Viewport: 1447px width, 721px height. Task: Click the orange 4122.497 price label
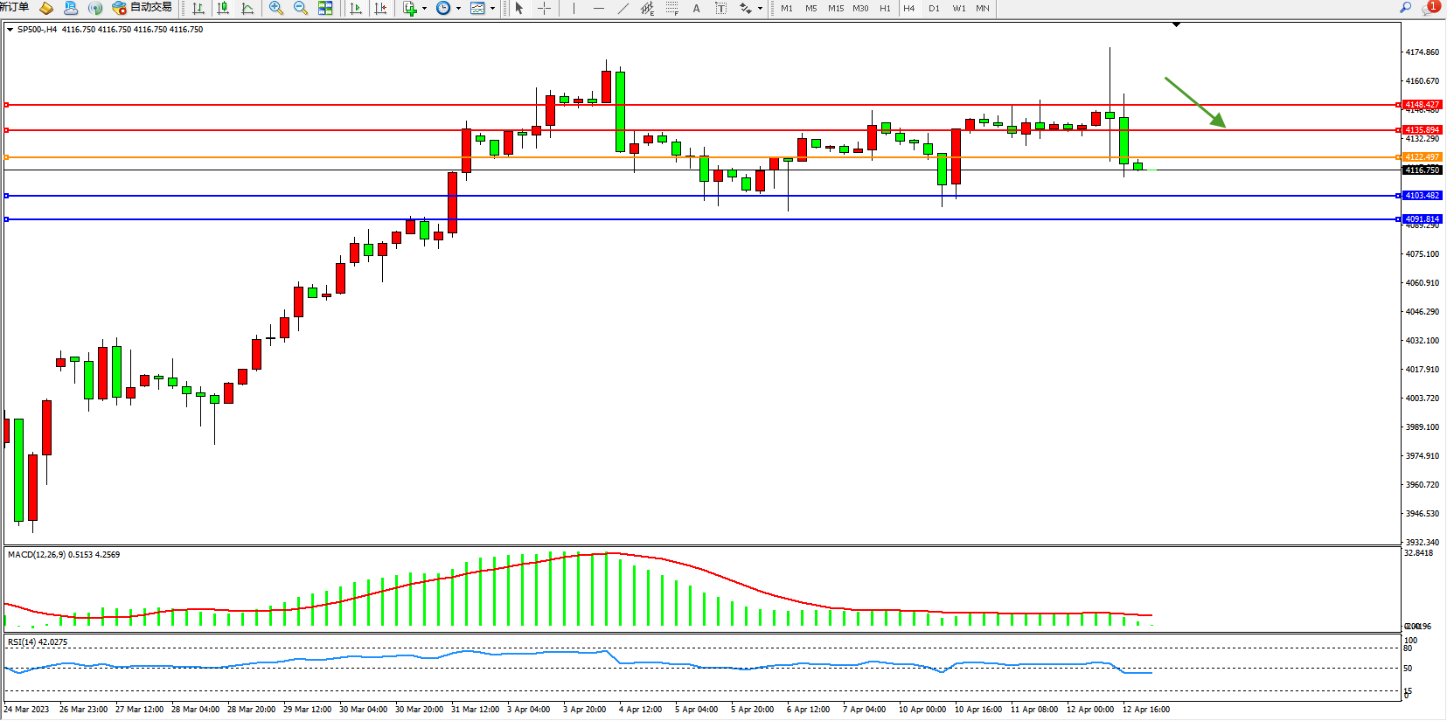tap(1422, 157)
